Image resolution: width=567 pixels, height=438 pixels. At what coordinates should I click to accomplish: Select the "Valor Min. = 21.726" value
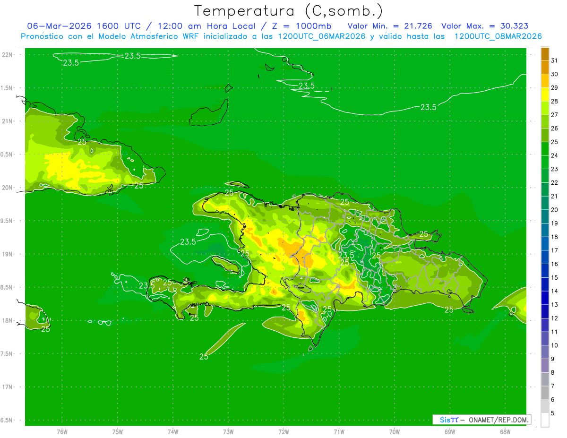[390, 26]
